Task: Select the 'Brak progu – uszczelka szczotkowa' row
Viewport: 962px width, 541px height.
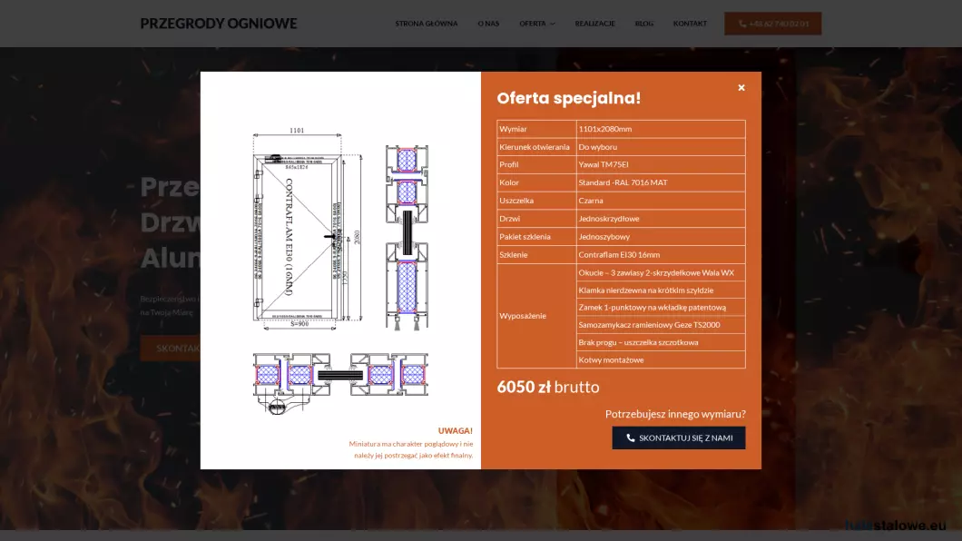Action: coord(661,342)
